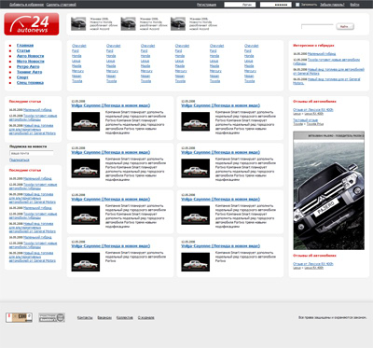The width and height of the screenshot is (373, 348).
Task: Click the 'Подписаться' subscribe link
Action: click(x=20, y=160)
